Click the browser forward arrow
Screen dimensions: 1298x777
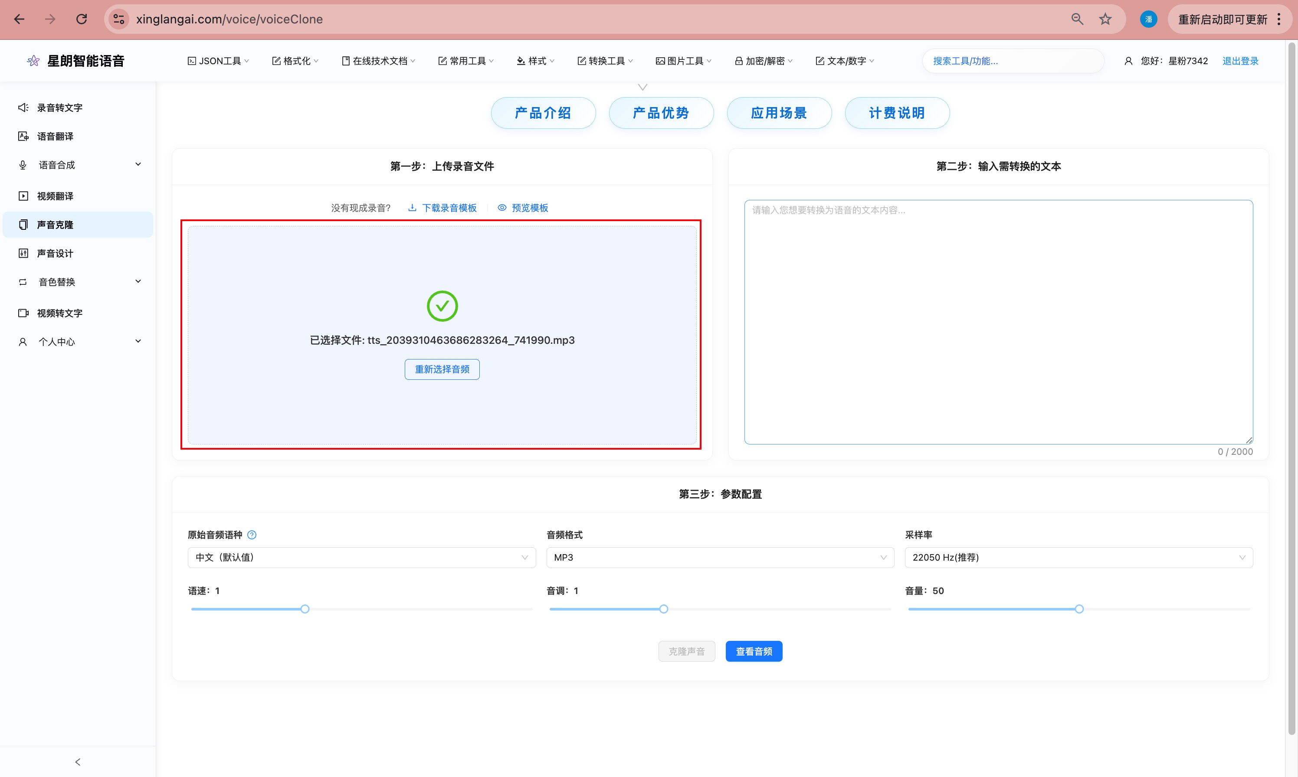click(x=50, y=20)
